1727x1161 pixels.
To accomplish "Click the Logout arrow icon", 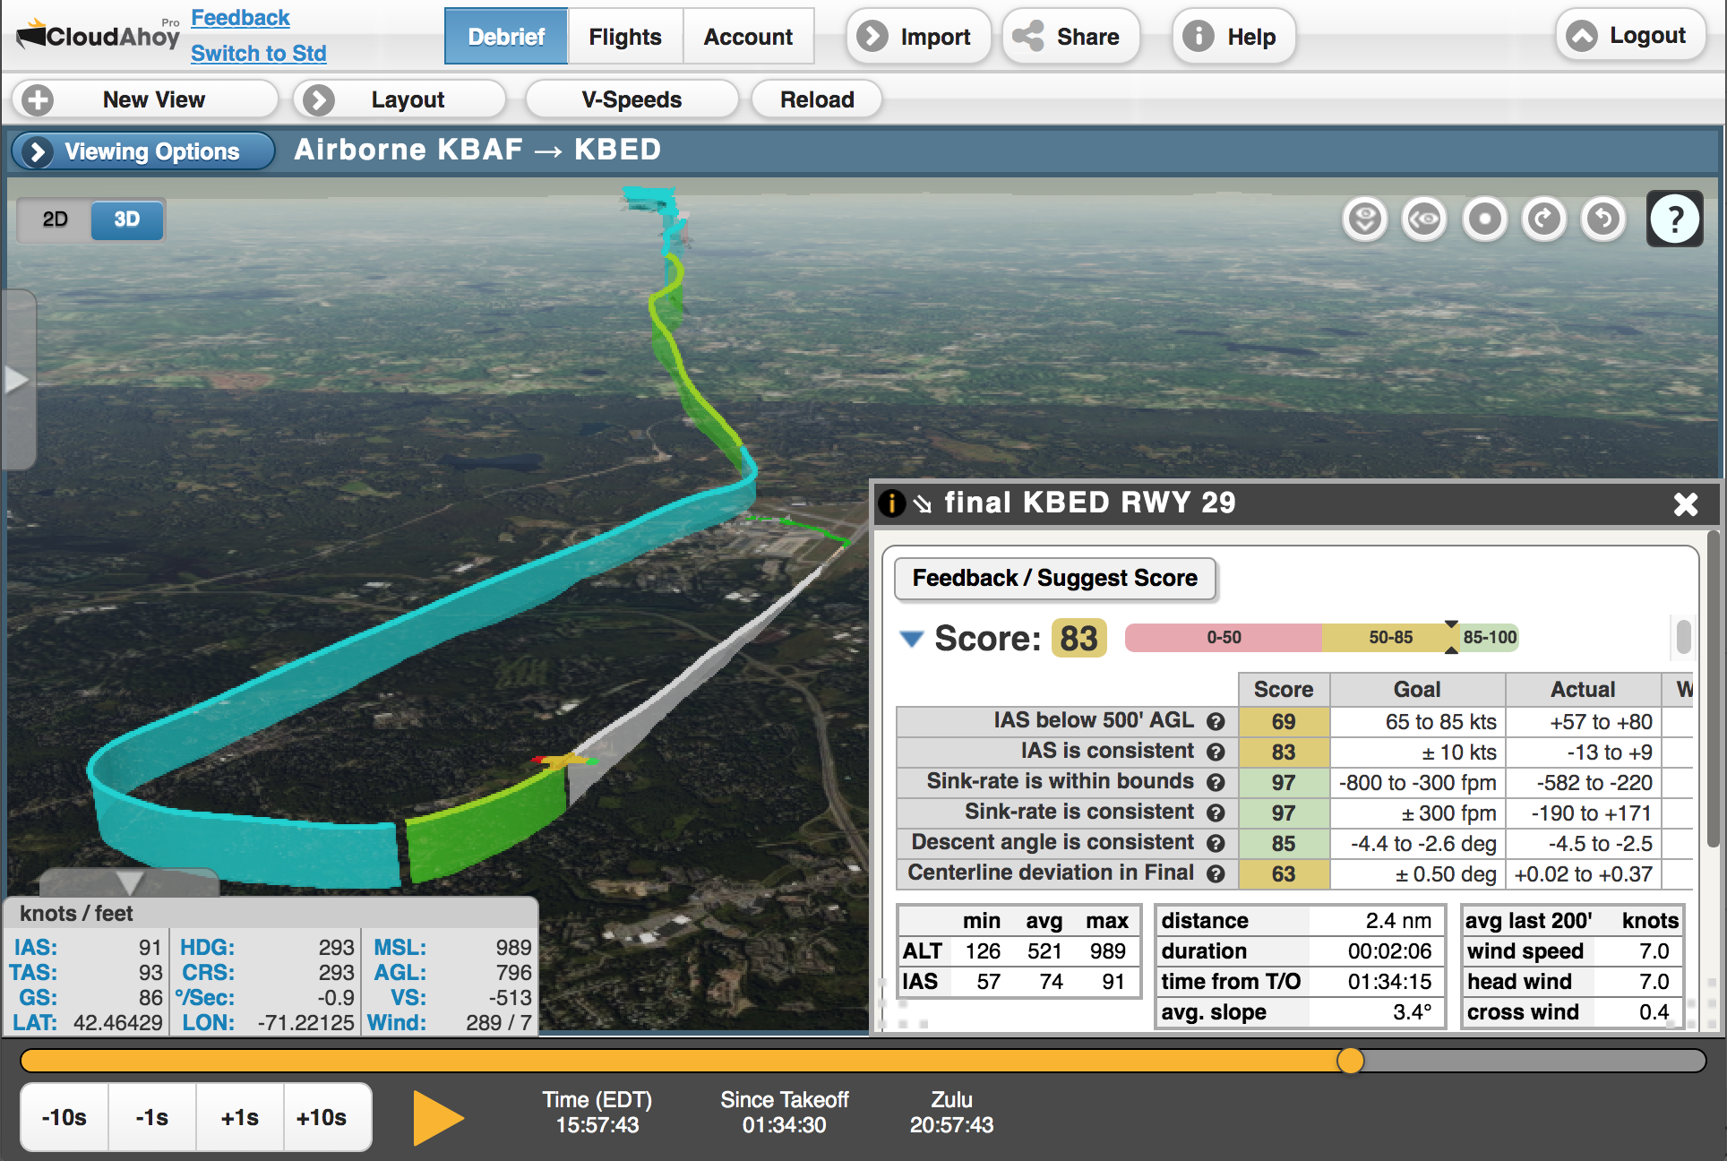I will tap(1582, 36).
